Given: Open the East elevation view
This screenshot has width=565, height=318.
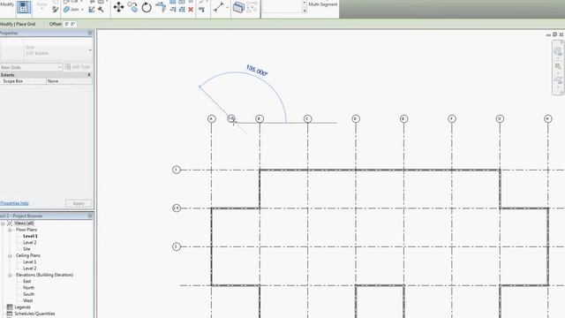Looking at the screenshot, I should pos(27,282).
